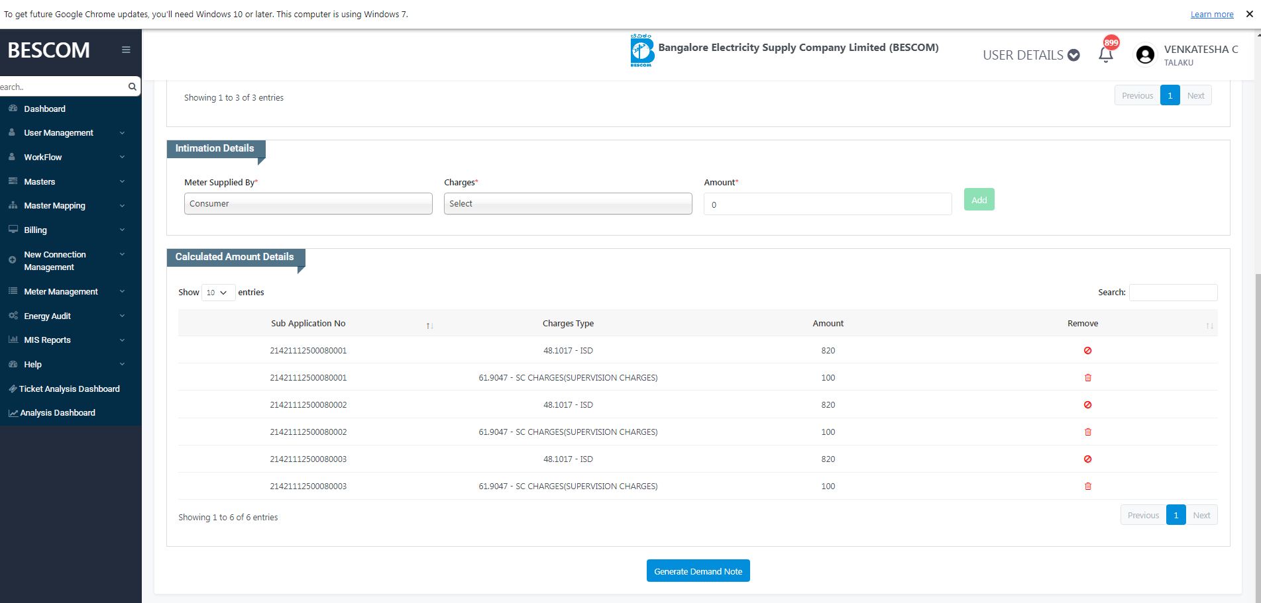
Task: Click the Generate Demand Note button
Action: coord(698,571)
